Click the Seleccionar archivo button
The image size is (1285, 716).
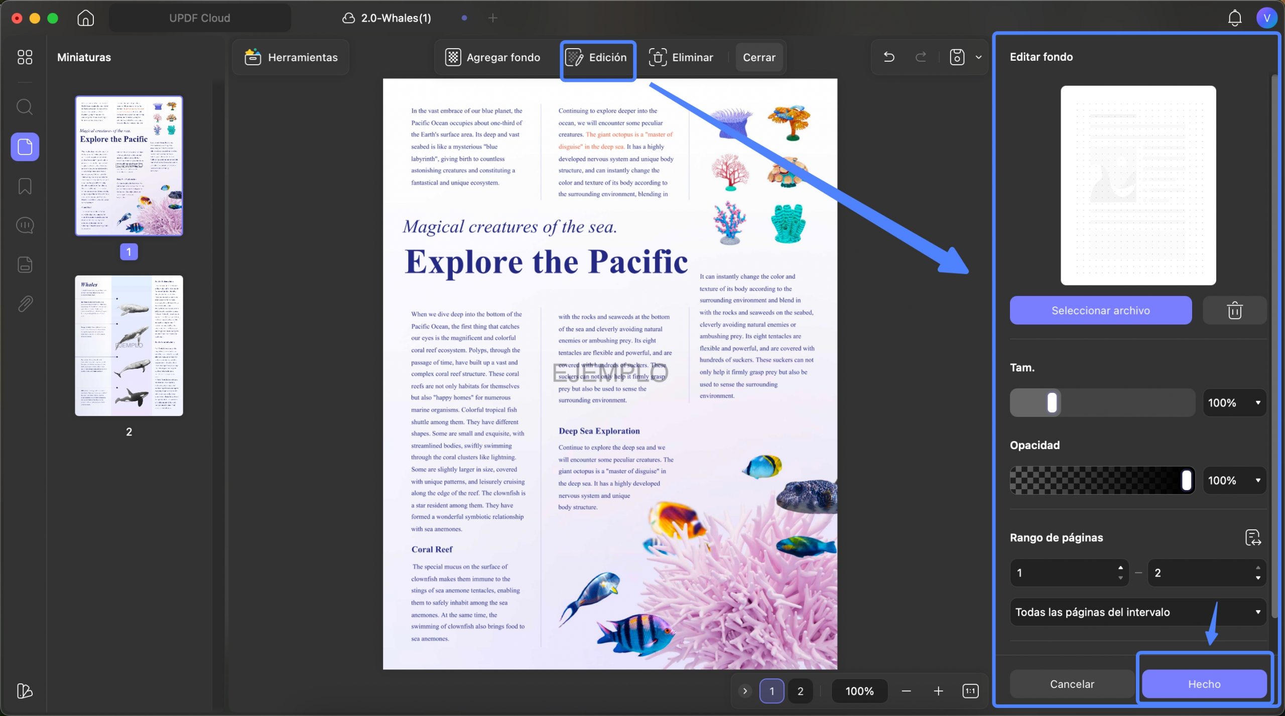[x=1101, y=311]
